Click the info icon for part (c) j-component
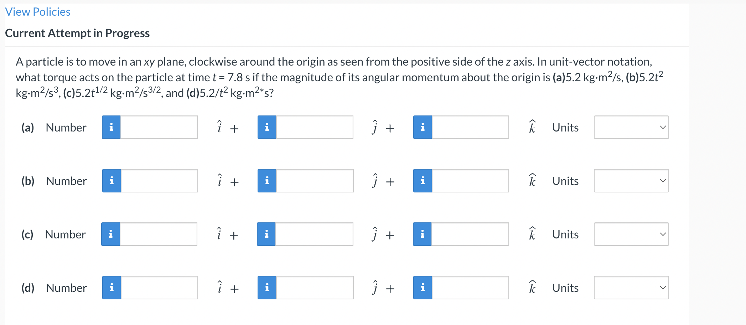Screen dimensions: 746x325 [266, 234]
